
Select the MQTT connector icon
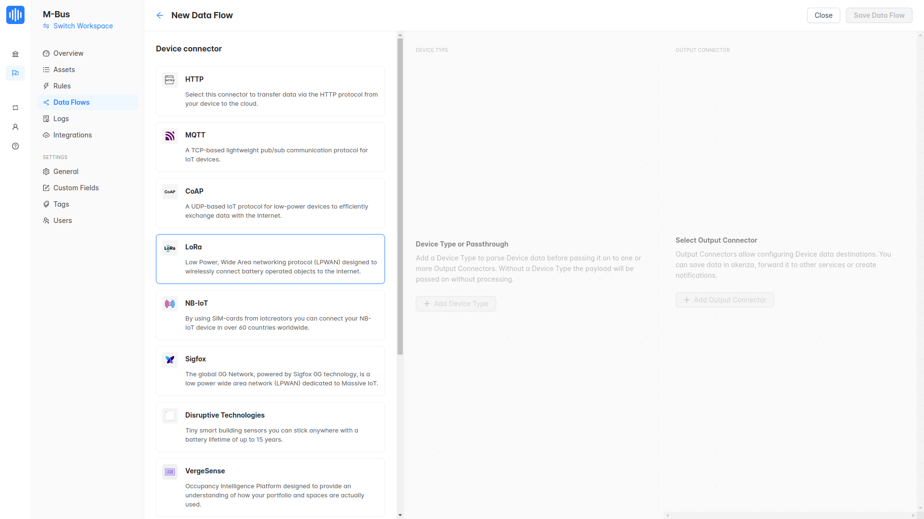tap(170, 136)
